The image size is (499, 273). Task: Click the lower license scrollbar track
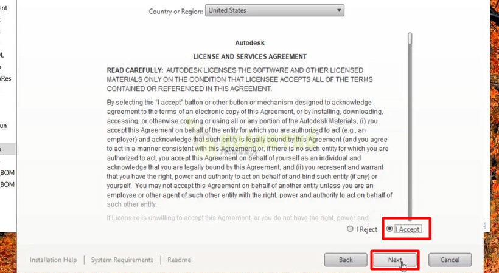(x=410, y=159)
